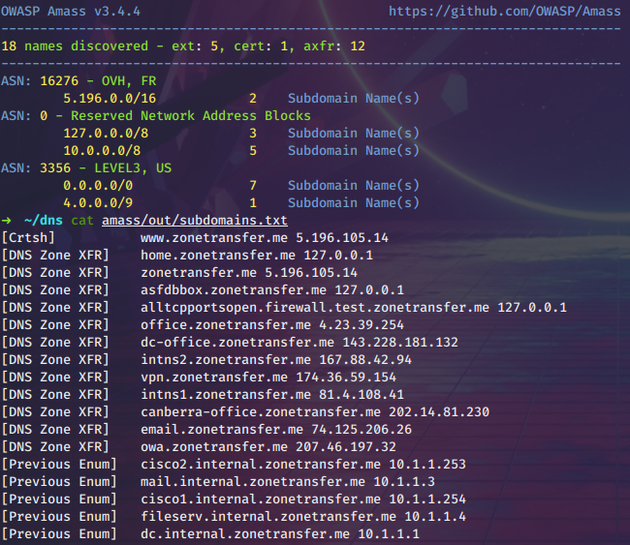Click the green prompt arrow
Image resolution: width=630 pixels, height=545 pixels.
[x=7, y=220]
